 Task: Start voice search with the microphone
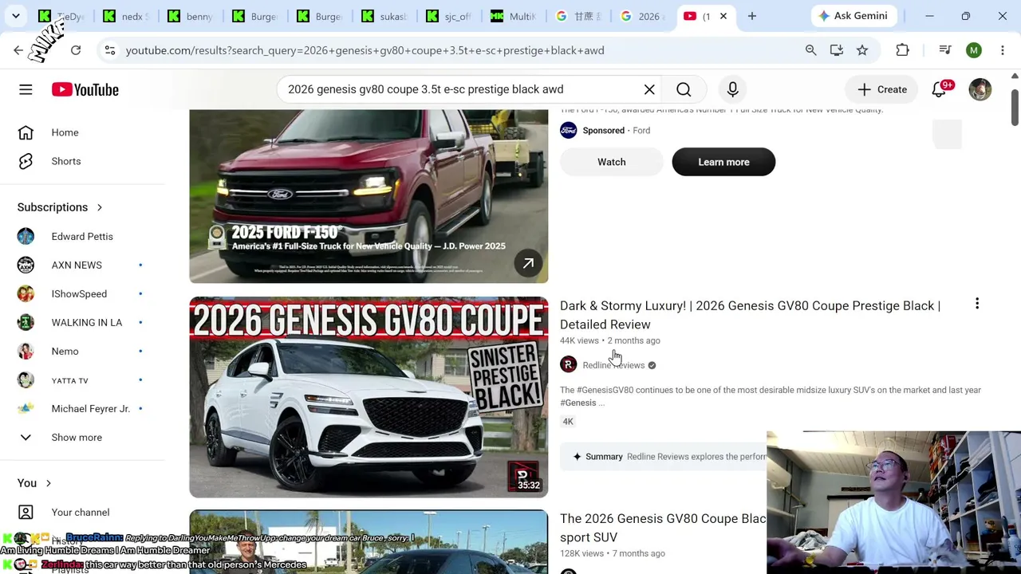coord(732,89)
